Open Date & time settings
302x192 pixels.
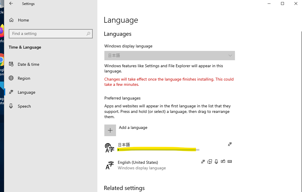tap(29, 64)
